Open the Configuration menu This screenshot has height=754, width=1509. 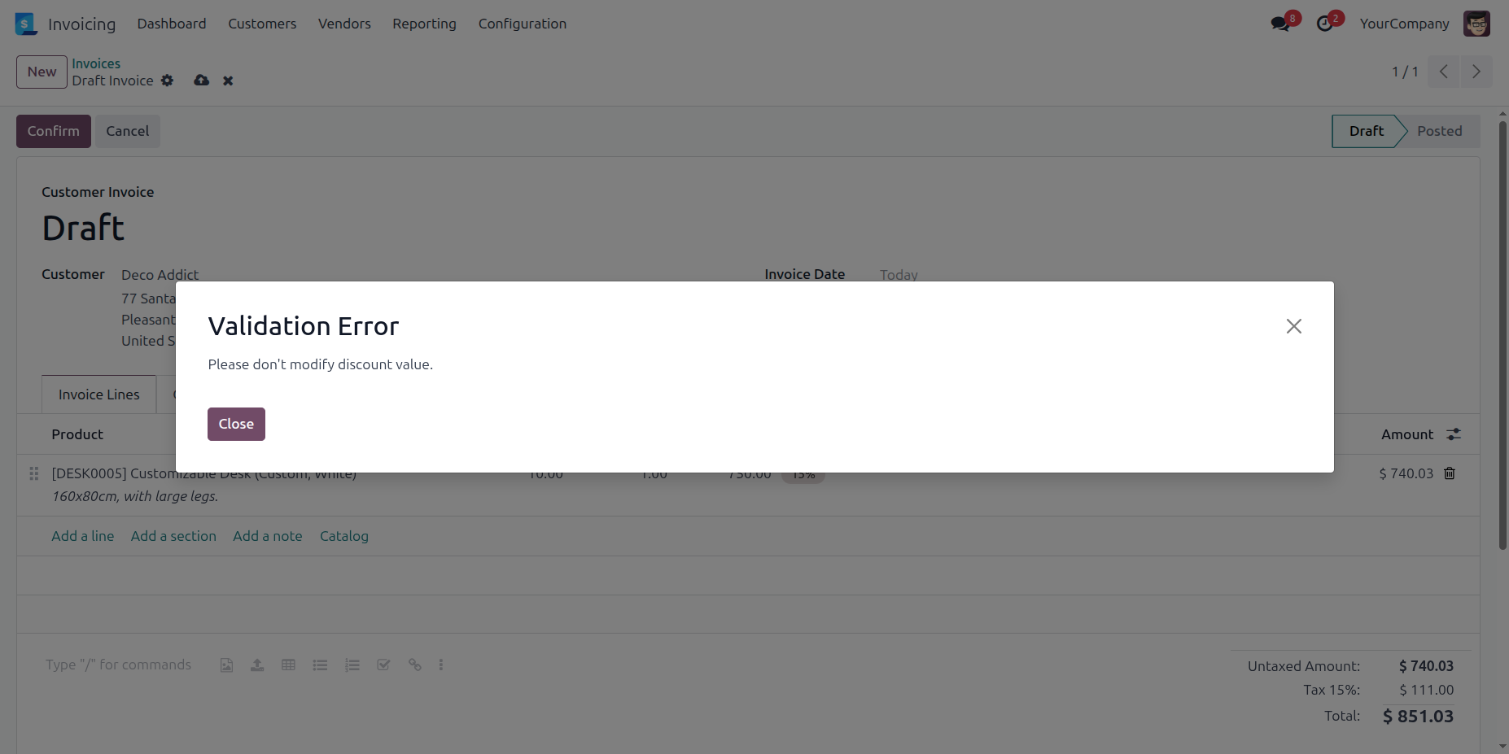(523, 24)
